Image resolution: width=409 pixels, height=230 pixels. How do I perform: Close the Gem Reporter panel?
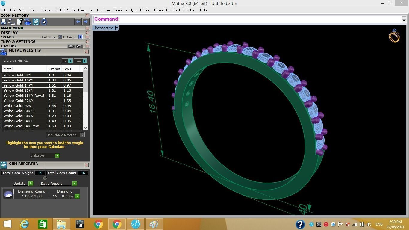point(86,165)
